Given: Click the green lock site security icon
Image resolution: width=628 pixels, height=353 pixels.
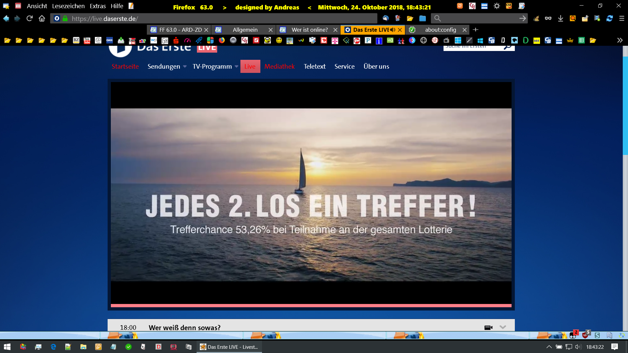Looking at the screenshot, I should tap(65, 18).
